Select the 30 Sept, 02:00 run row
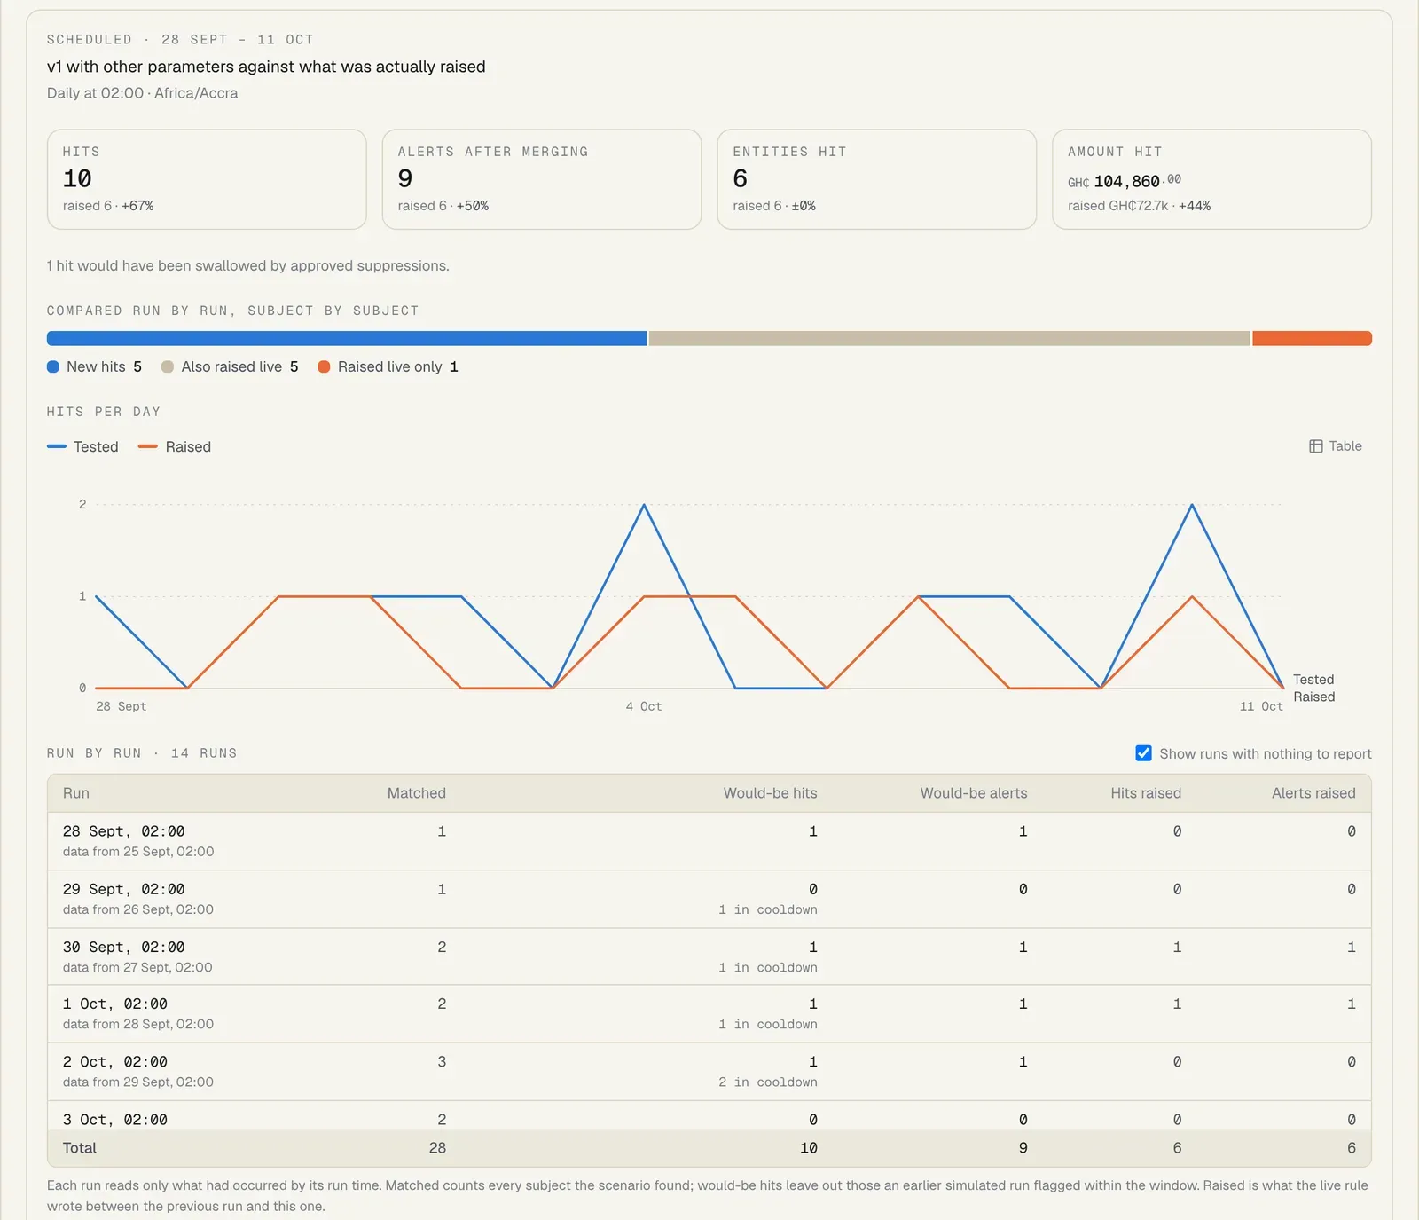1419x1220 pixels. (x=709, y=956)
